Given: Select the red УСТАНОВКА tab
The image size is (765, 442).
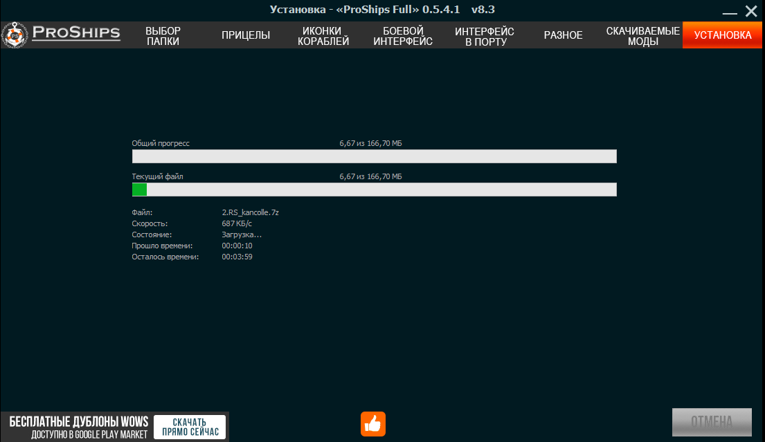Looking at the screenshot, I should 723,35.
